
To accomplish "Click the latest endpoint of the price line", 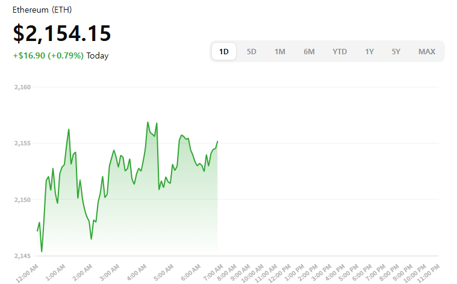I will pos(217,141).
